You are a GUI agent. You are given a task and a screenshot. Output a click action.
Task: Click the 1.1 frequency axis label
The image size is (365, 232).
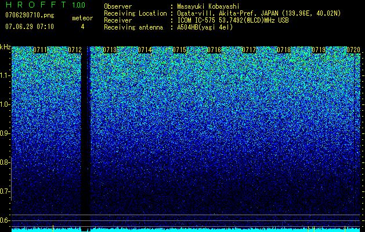5,75
